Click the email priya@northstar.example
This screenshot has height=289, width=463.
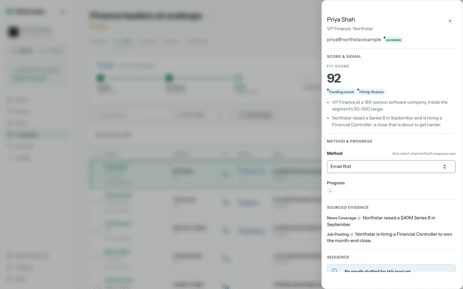coord(354,40)
